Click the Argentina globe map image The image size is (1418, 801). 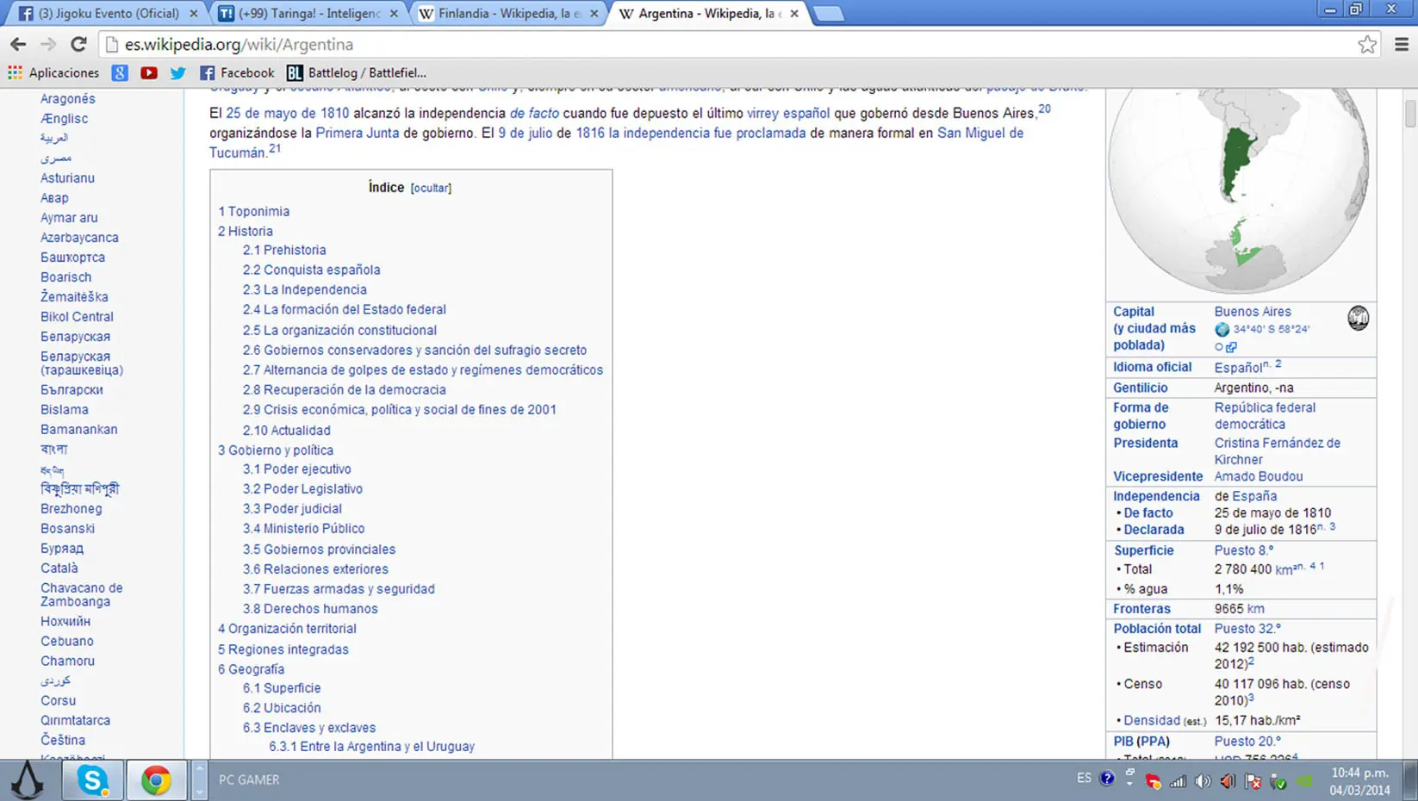click(1238, 189)
